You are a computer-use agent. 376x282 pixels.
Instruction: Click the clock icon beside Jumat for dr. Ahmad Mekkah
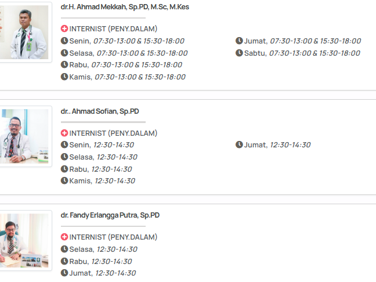coord(239,41)
